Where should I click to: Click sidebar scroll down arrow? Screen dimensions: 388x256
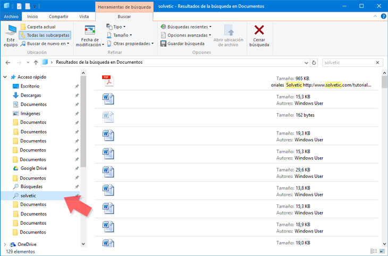tap(83, 244)
